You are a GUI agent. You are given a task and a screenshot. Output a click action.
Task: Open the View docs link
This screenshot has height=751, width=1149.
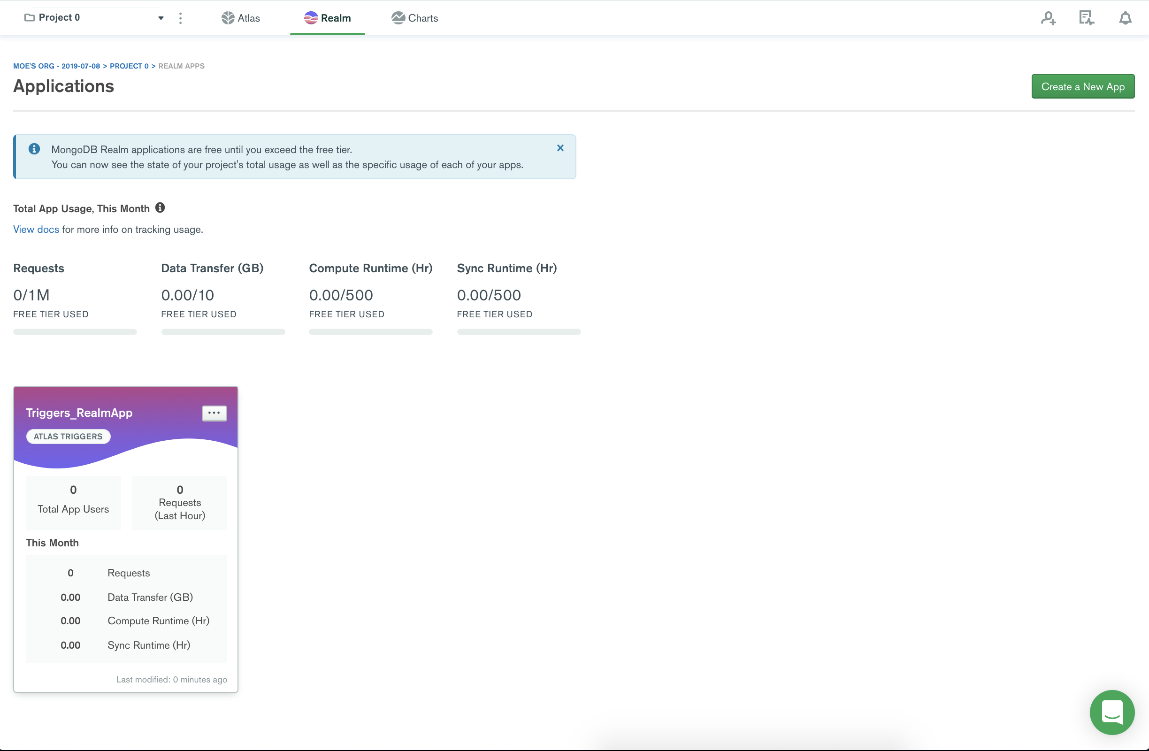click(36, 230)
